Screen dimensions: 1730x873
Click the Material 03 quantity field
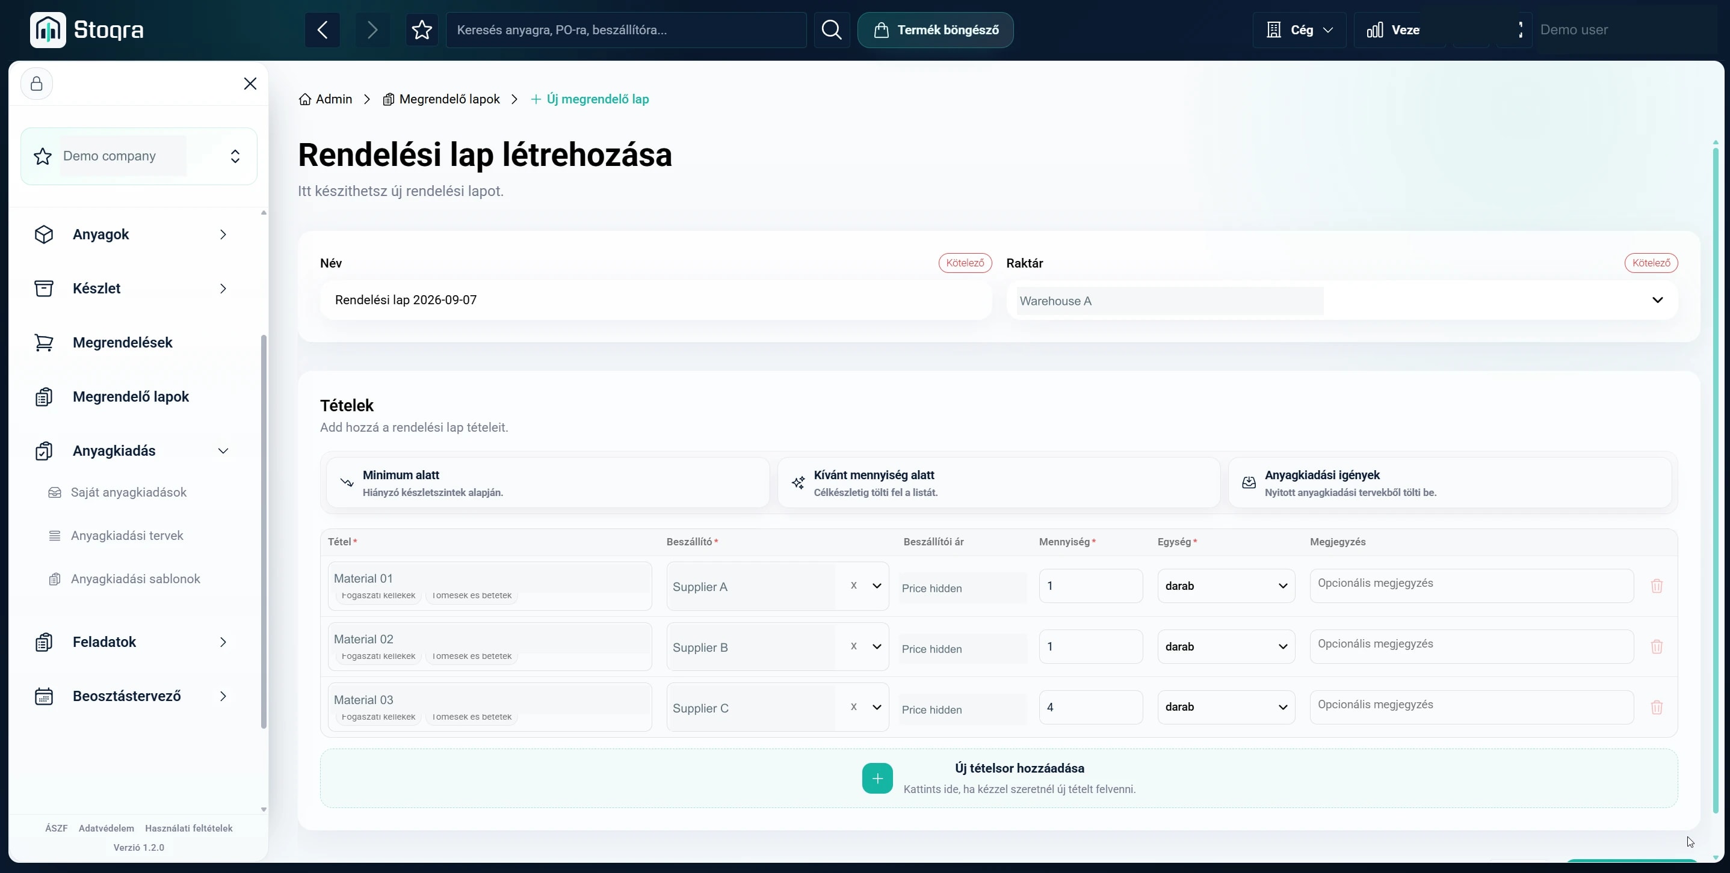point(1090,707)
